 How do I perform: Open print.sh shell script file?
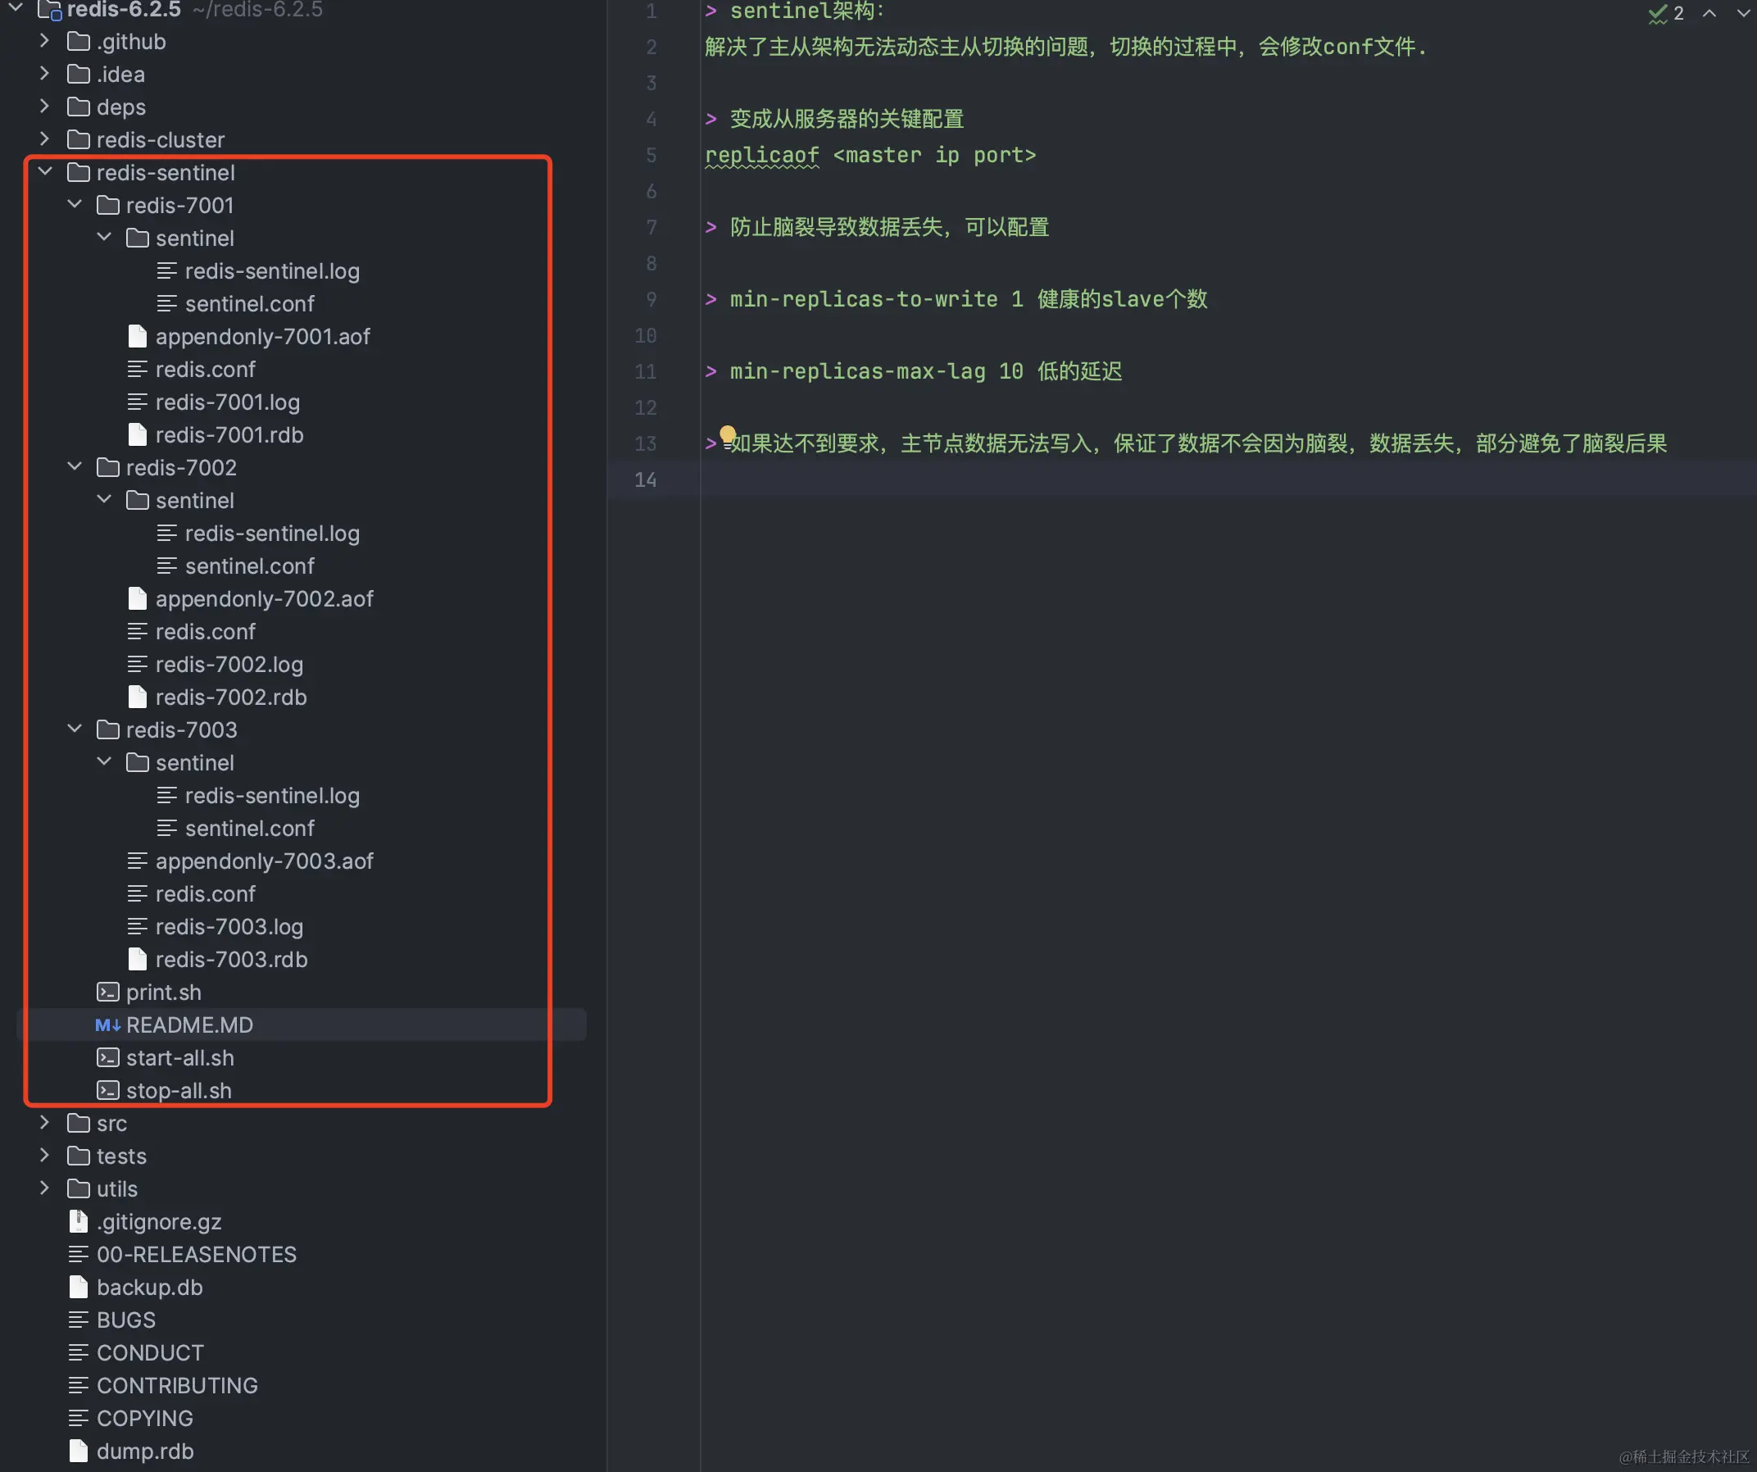163,993
